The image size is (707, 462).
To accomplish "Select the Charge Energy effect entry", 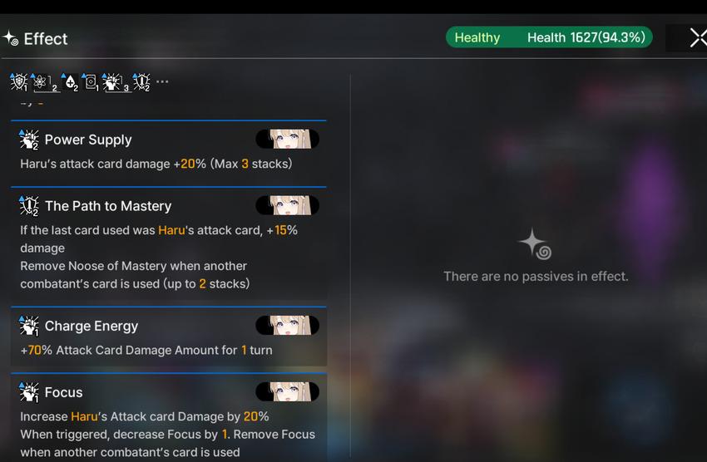I will coord(169,337).
